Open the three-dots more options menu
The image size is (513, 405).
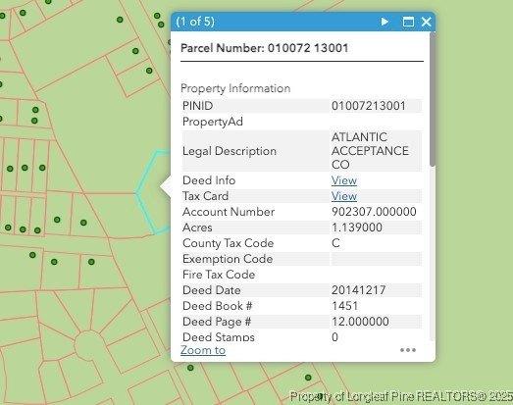pyautogui.click(x=408, y=350)
